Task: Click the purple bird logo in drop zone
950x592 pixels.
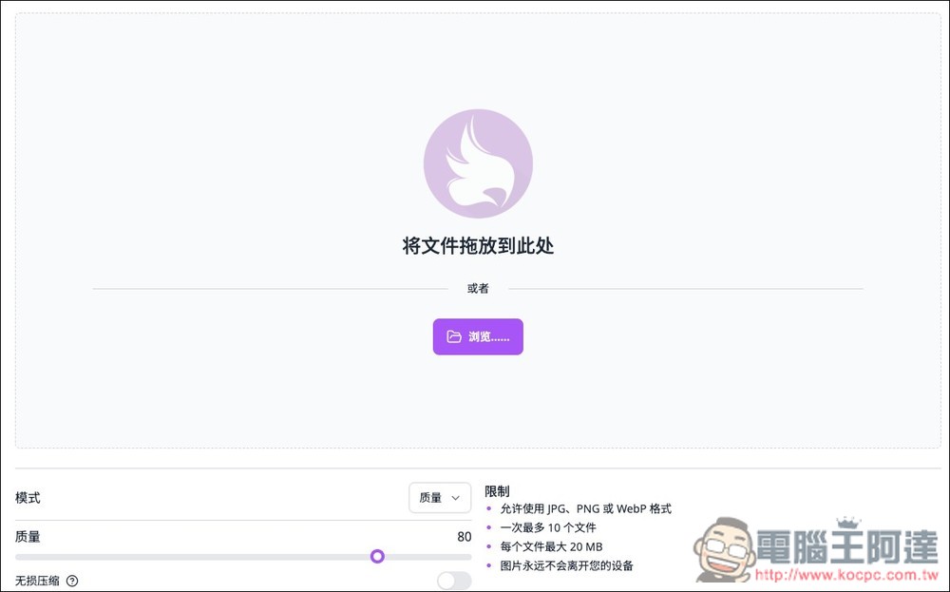Action: point(478,163)
